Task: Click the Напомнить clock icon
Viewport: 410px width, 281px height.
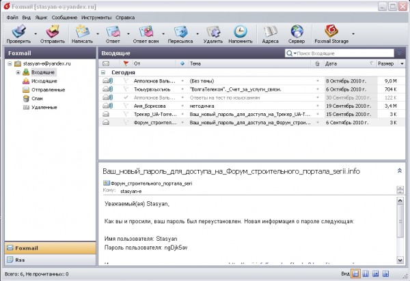Action: pos(241,32)
